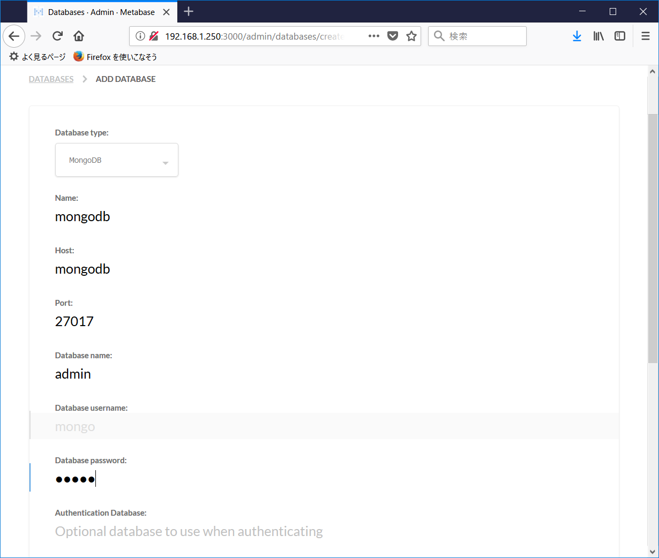This screenshot has height=558, width=659.
Task: Switch to the Databases Admin Metabase tab
Action: [x=102, y=11]
